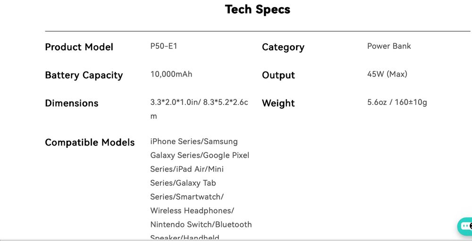Screen dimensions: 472x241
Task: Click the Series/iPad Air/Mini text line
Action: (x=187, y=169)
